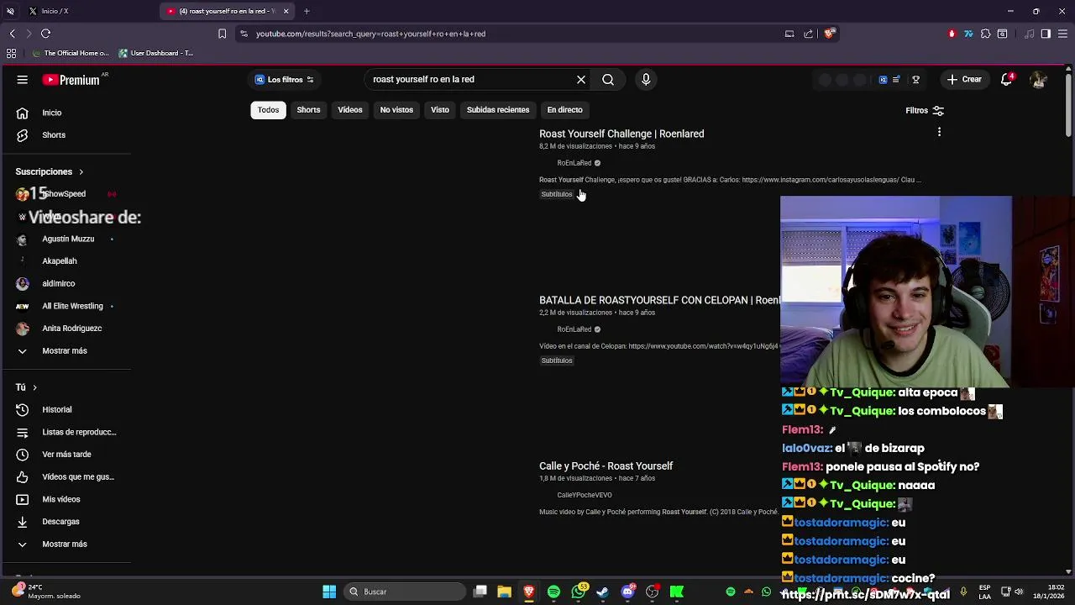Open the Filtros search filter panel
The width and height of the screenshot is (1075, 605).
click(x=925, y=110)
